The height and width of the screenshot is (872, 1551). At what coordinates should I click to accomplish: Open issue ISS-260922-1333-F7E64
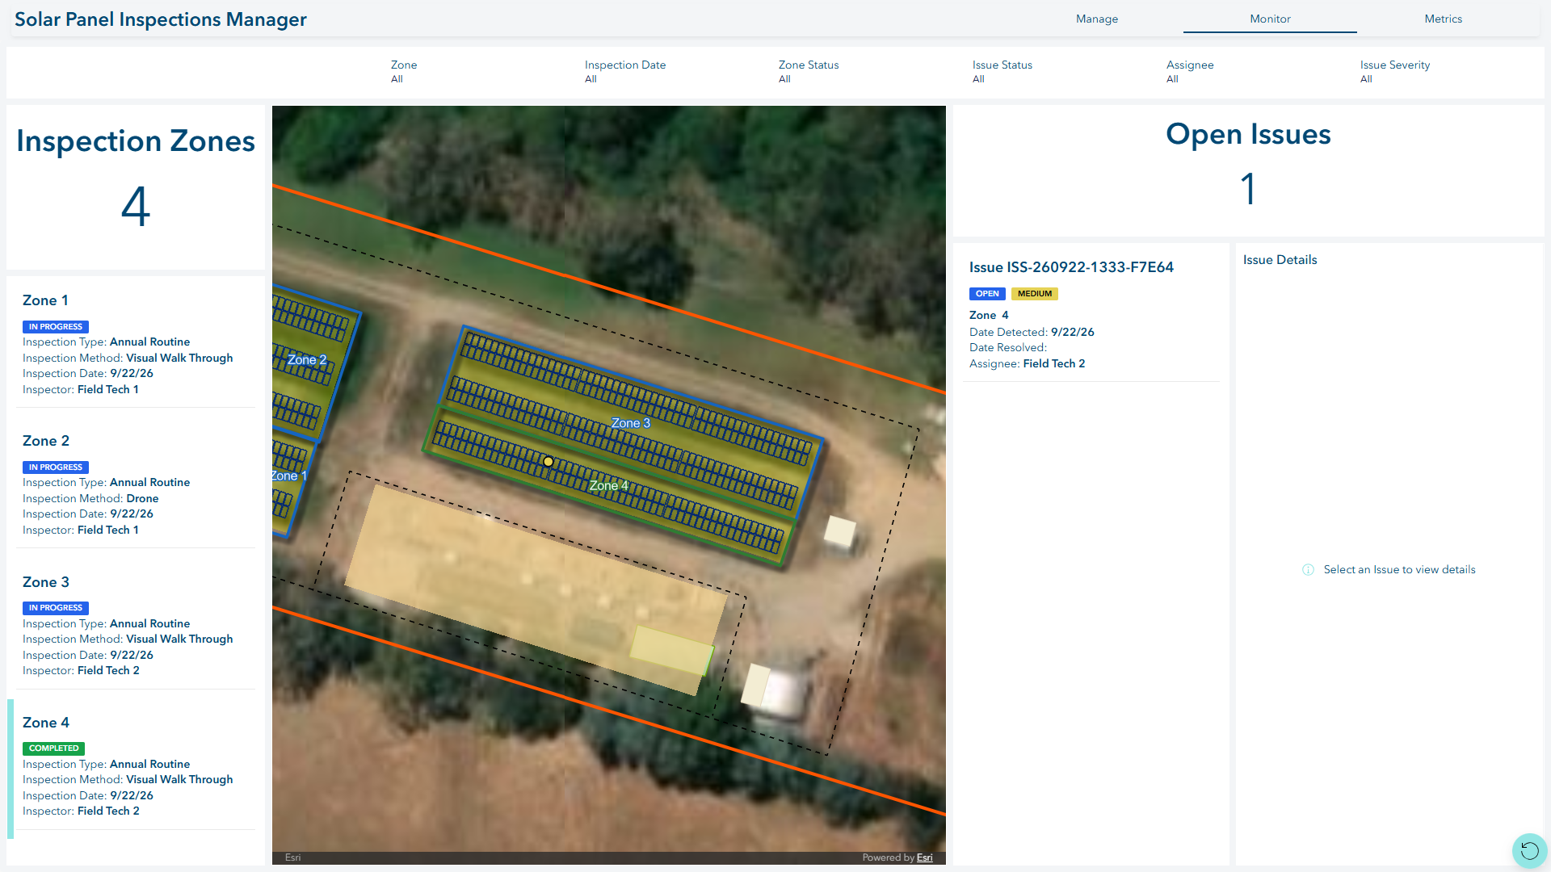1071,267
